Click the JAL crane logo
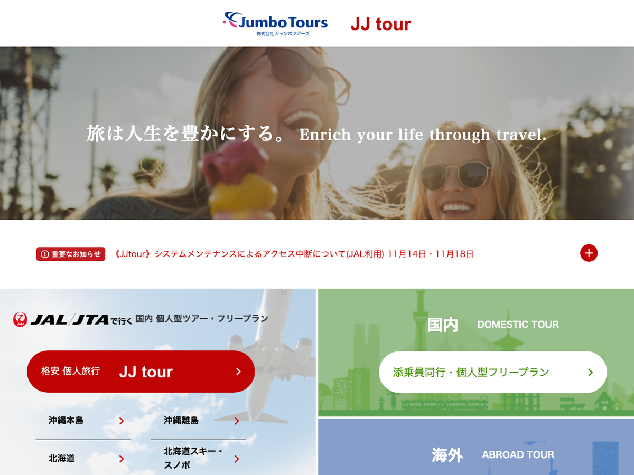634x475 pixels. 20,319
